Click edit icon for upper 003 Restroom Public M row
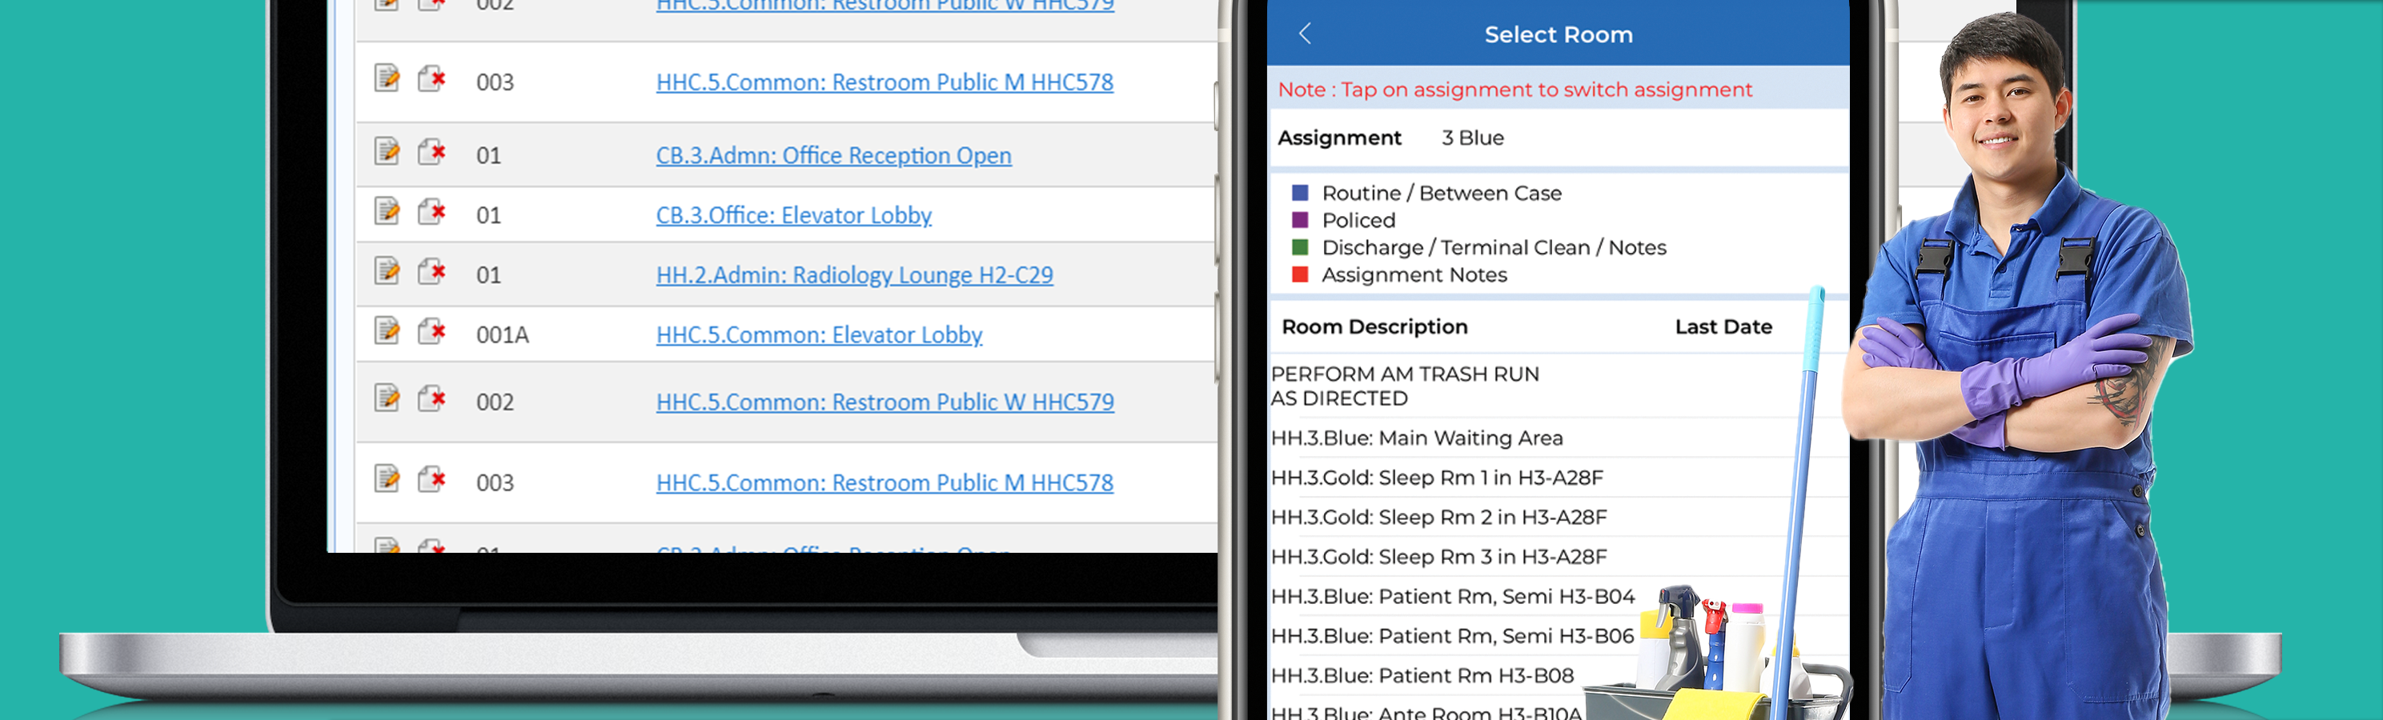This screenshot has width=2383, height=720. click(387, 78)
